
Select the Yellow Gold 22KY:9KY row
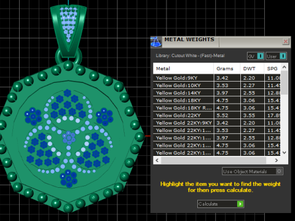point(217,123)
